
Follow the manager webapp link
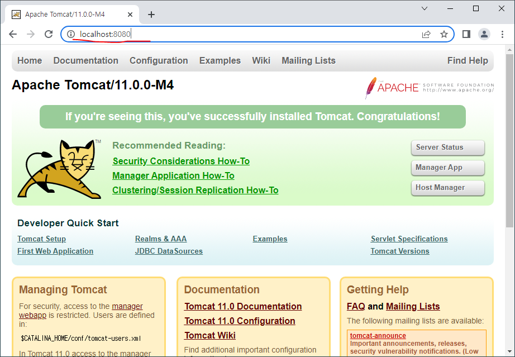[127, 306]
